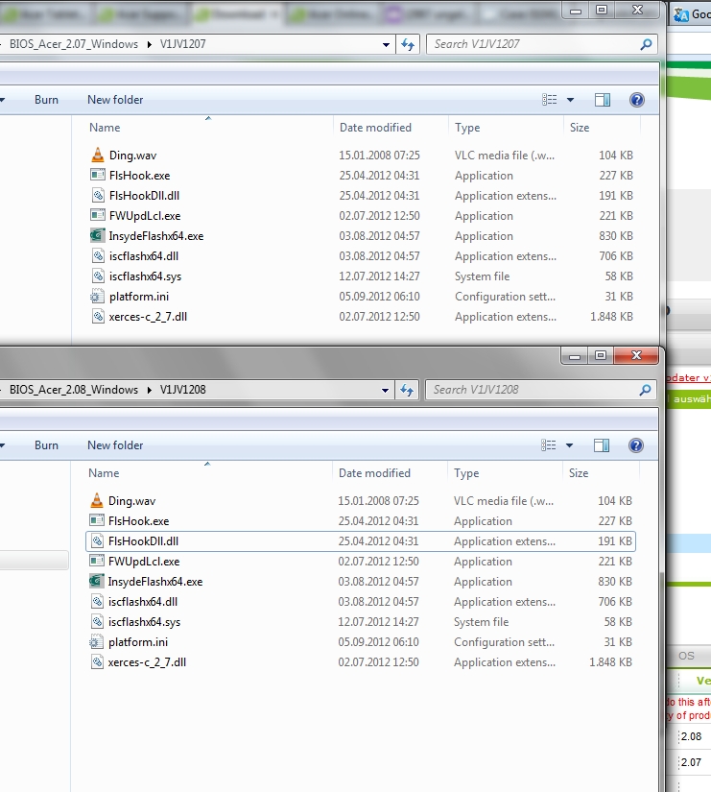
Task: Refresh the V1JV1207 folder address bar
Action: pyautogui.click(x=408, y=44)
